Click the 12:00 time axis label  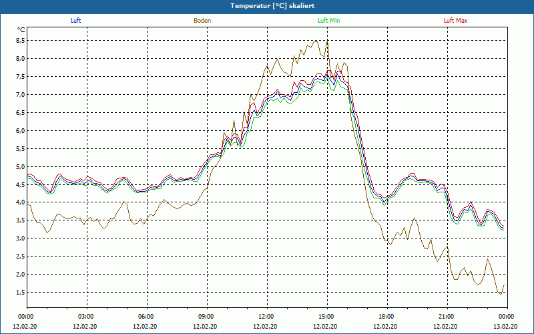[267, 317]
